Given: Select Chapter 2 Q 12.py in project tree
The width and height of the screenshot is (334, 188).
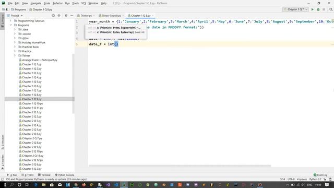Looking at the screenshot, I should click(x=32, y=160).
